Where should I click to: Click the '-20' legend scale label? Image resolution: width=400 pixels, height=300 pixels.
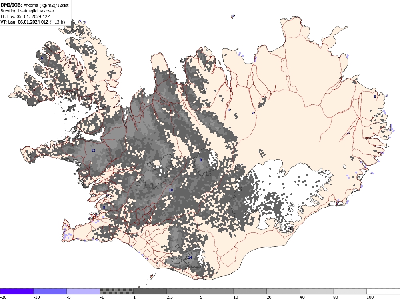3,297
